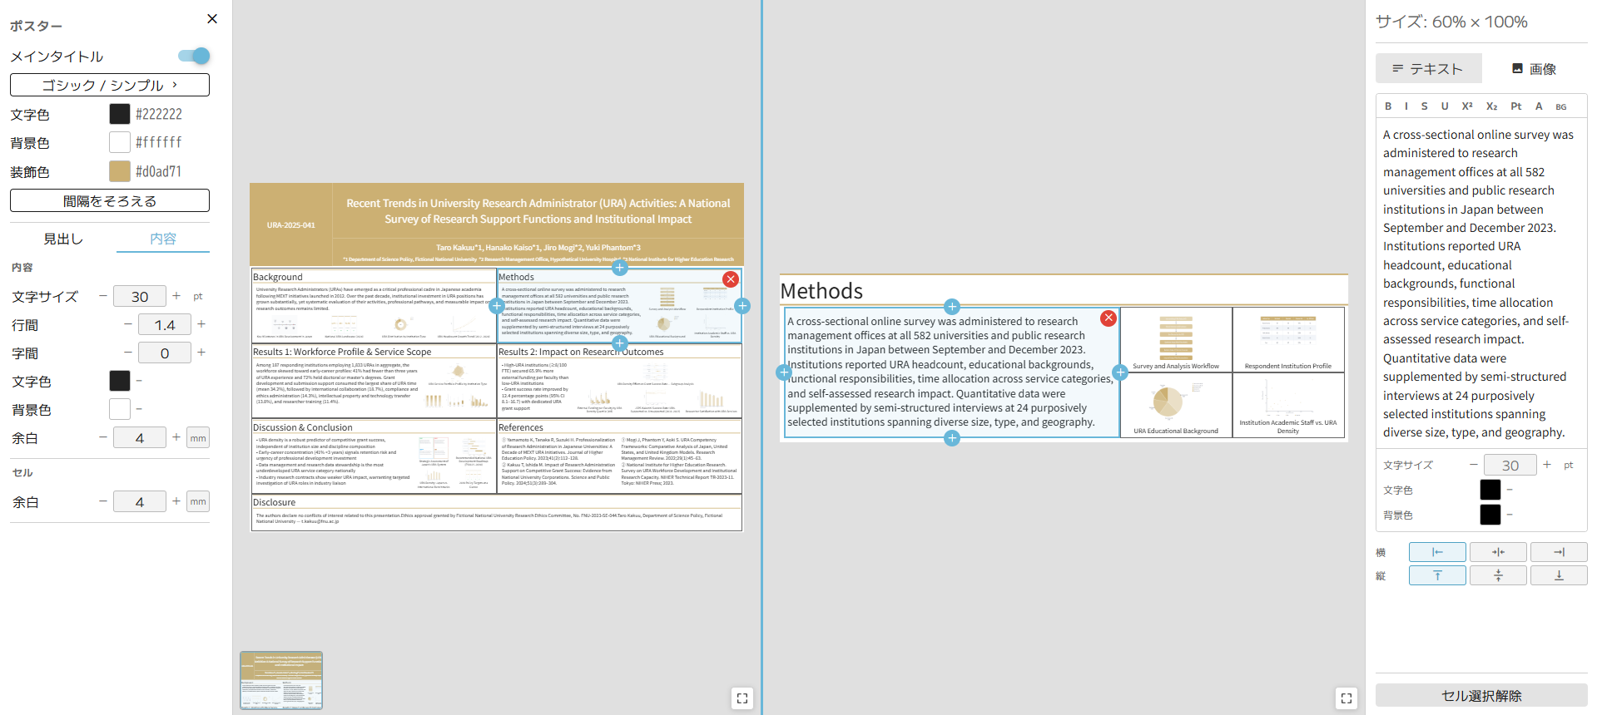Add a cell below the Methods text cell
This screenshot has width=1597, height=715.
point(952,438)
